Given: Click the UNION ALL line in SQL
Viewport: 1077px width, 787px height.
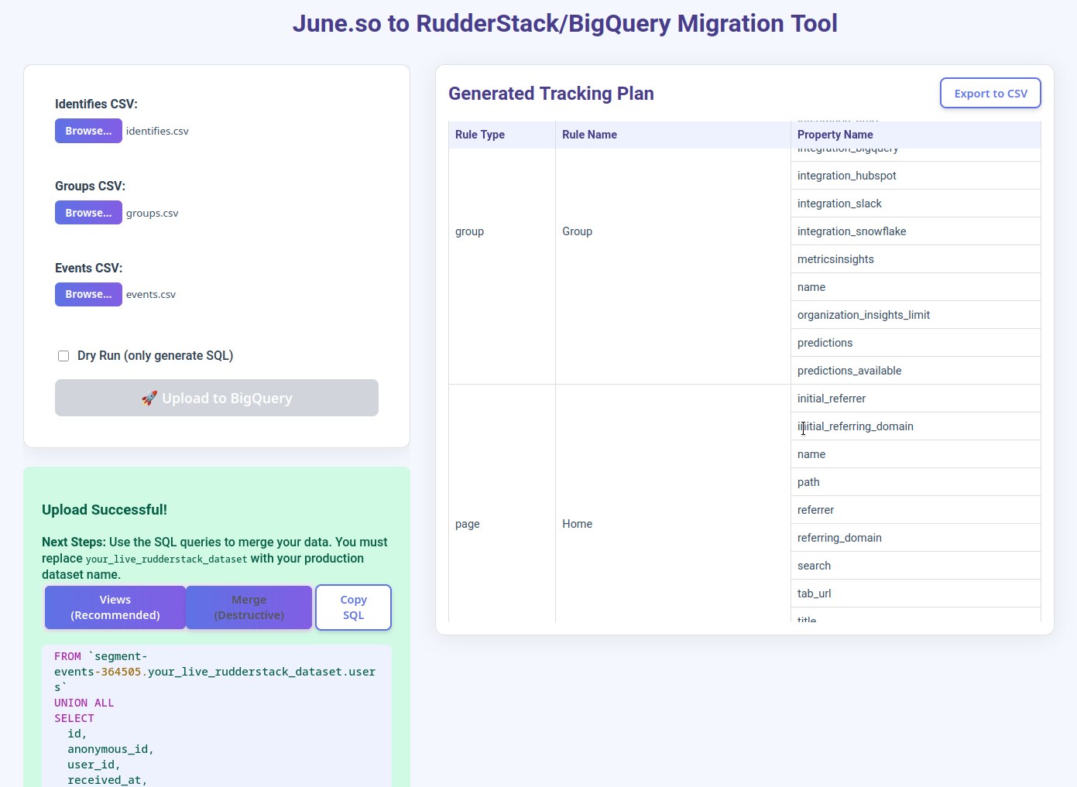Looking at the screenshot, I should coord(84,703).
